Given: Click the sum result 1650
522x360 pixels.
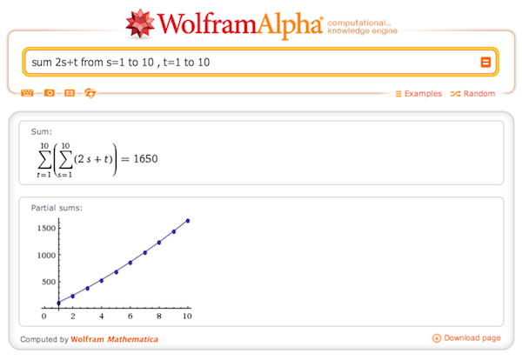Looking at the screenshot, I should coord(145,159).
